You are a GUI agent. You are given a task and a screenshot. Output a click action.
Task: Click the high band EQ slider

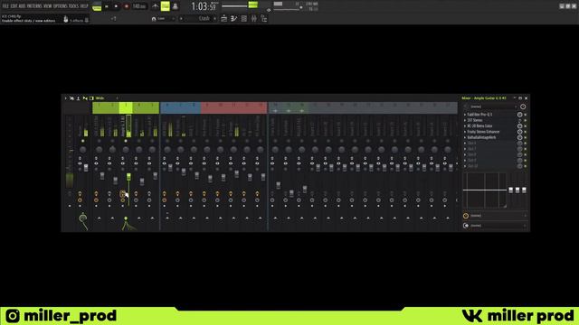click(x=524, y=190)
